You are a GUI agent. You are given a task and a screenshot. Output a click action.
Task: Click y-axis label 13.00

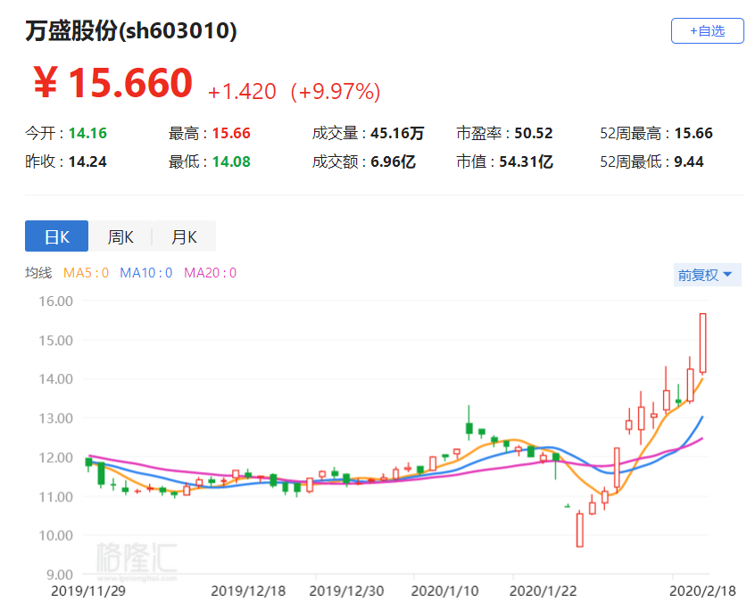(x=55, y=418)
